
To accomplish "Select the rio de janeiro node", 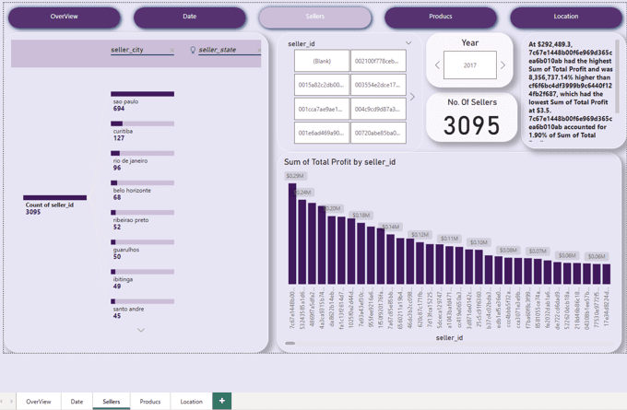I will point(142,160).
